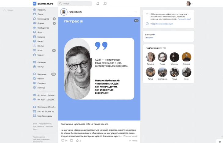The width and height of the screenshot is (223, 143).
Task: Click the search field Поиск
Action: (x=75, y=4)
